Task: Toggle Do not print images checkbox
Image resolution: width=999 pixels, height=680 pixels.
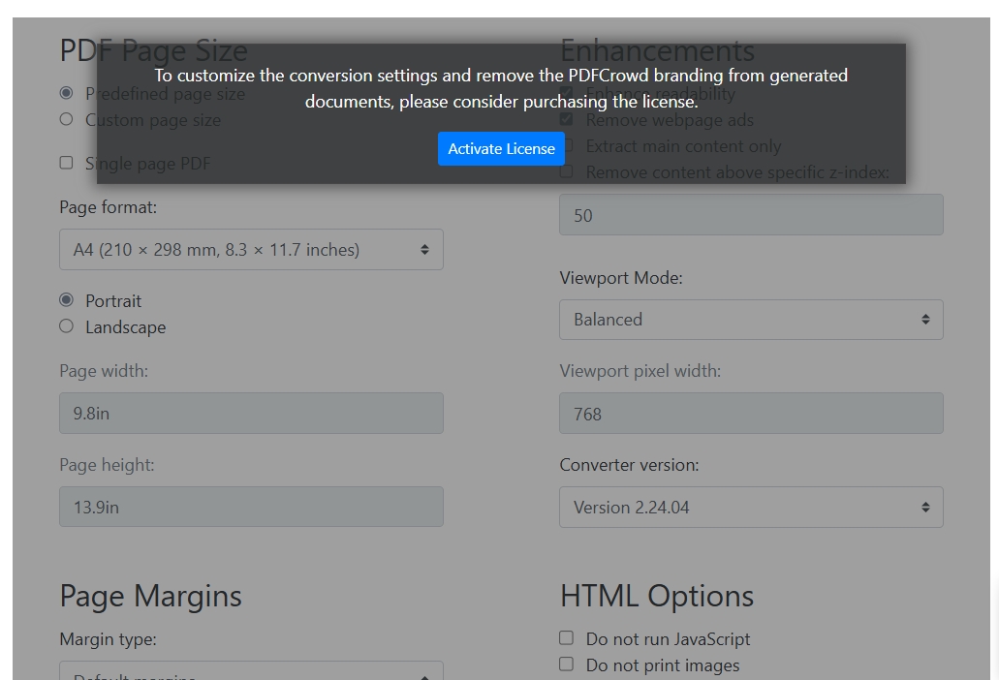Action: 567,665
